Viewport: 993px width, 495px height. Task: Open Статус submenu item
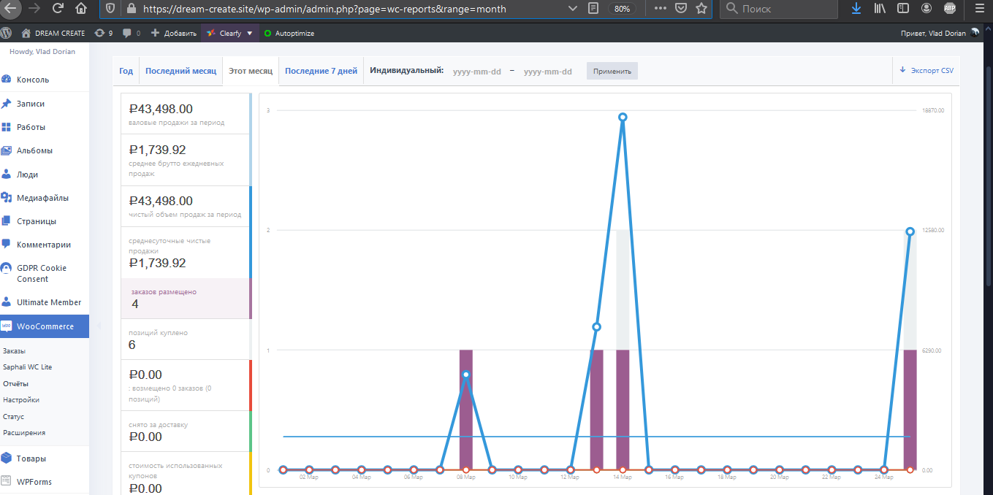13,417
